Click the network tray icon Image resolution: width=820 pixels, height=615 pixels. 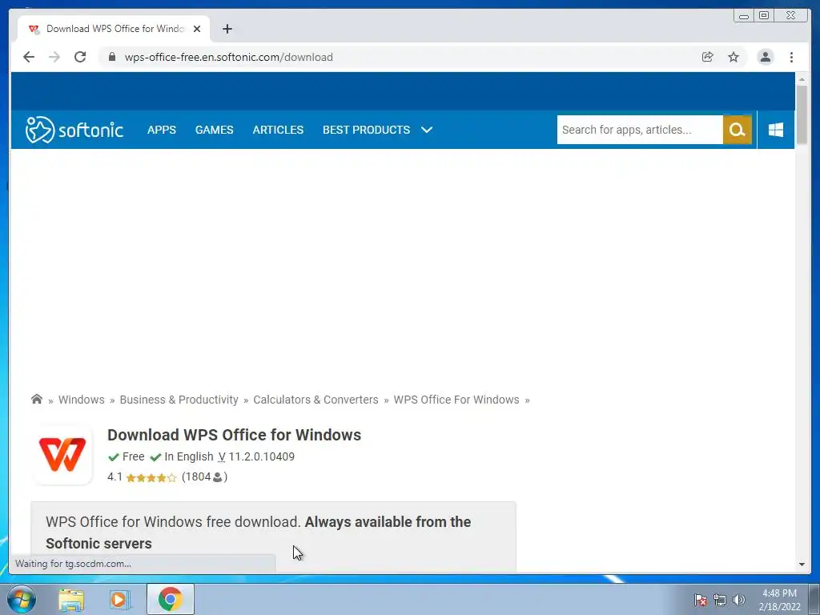[720, 600]
